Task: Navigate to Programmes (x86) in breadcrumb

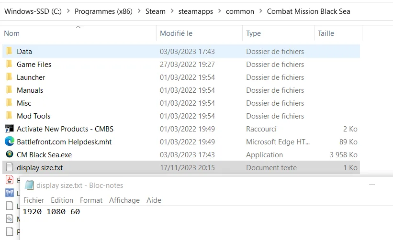Action: click(103, 11)
